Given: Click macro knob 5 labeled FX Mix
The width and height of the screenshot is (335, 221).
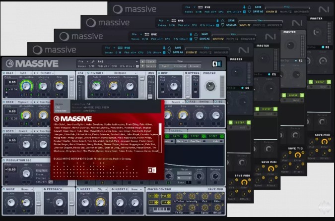Looking at the screenshot, I should tap(179, 207).
